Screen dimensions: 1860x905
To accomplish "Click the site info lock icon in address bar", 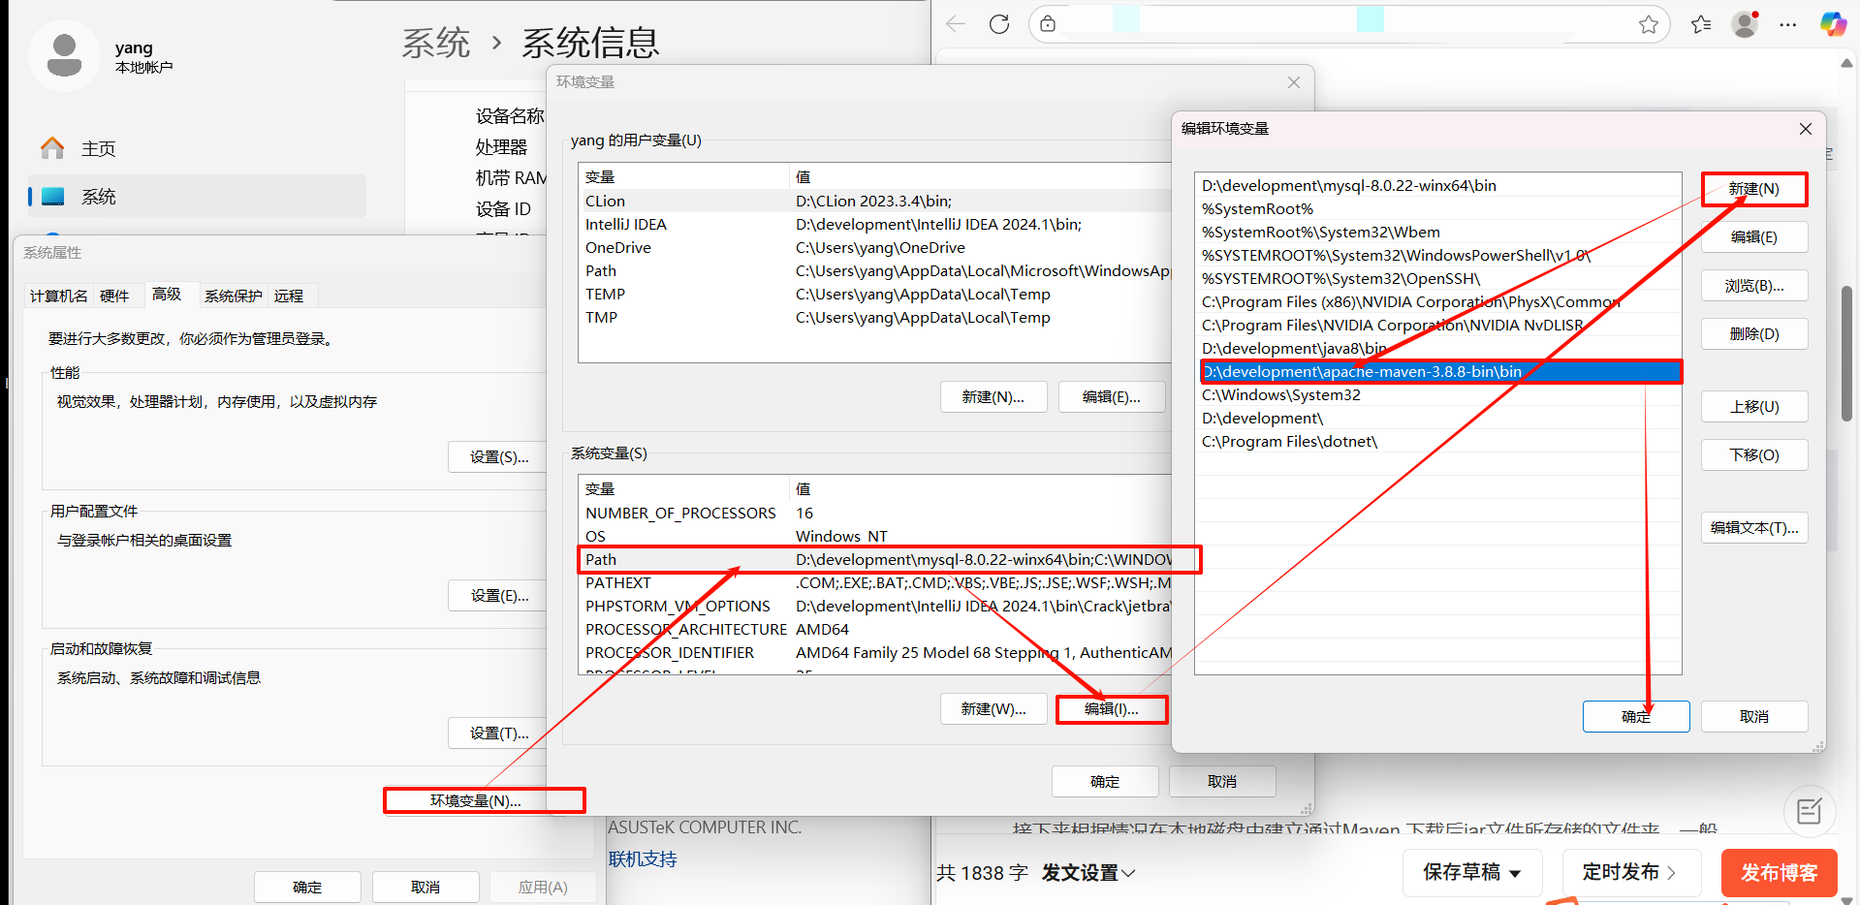I will coord(1048,24).
